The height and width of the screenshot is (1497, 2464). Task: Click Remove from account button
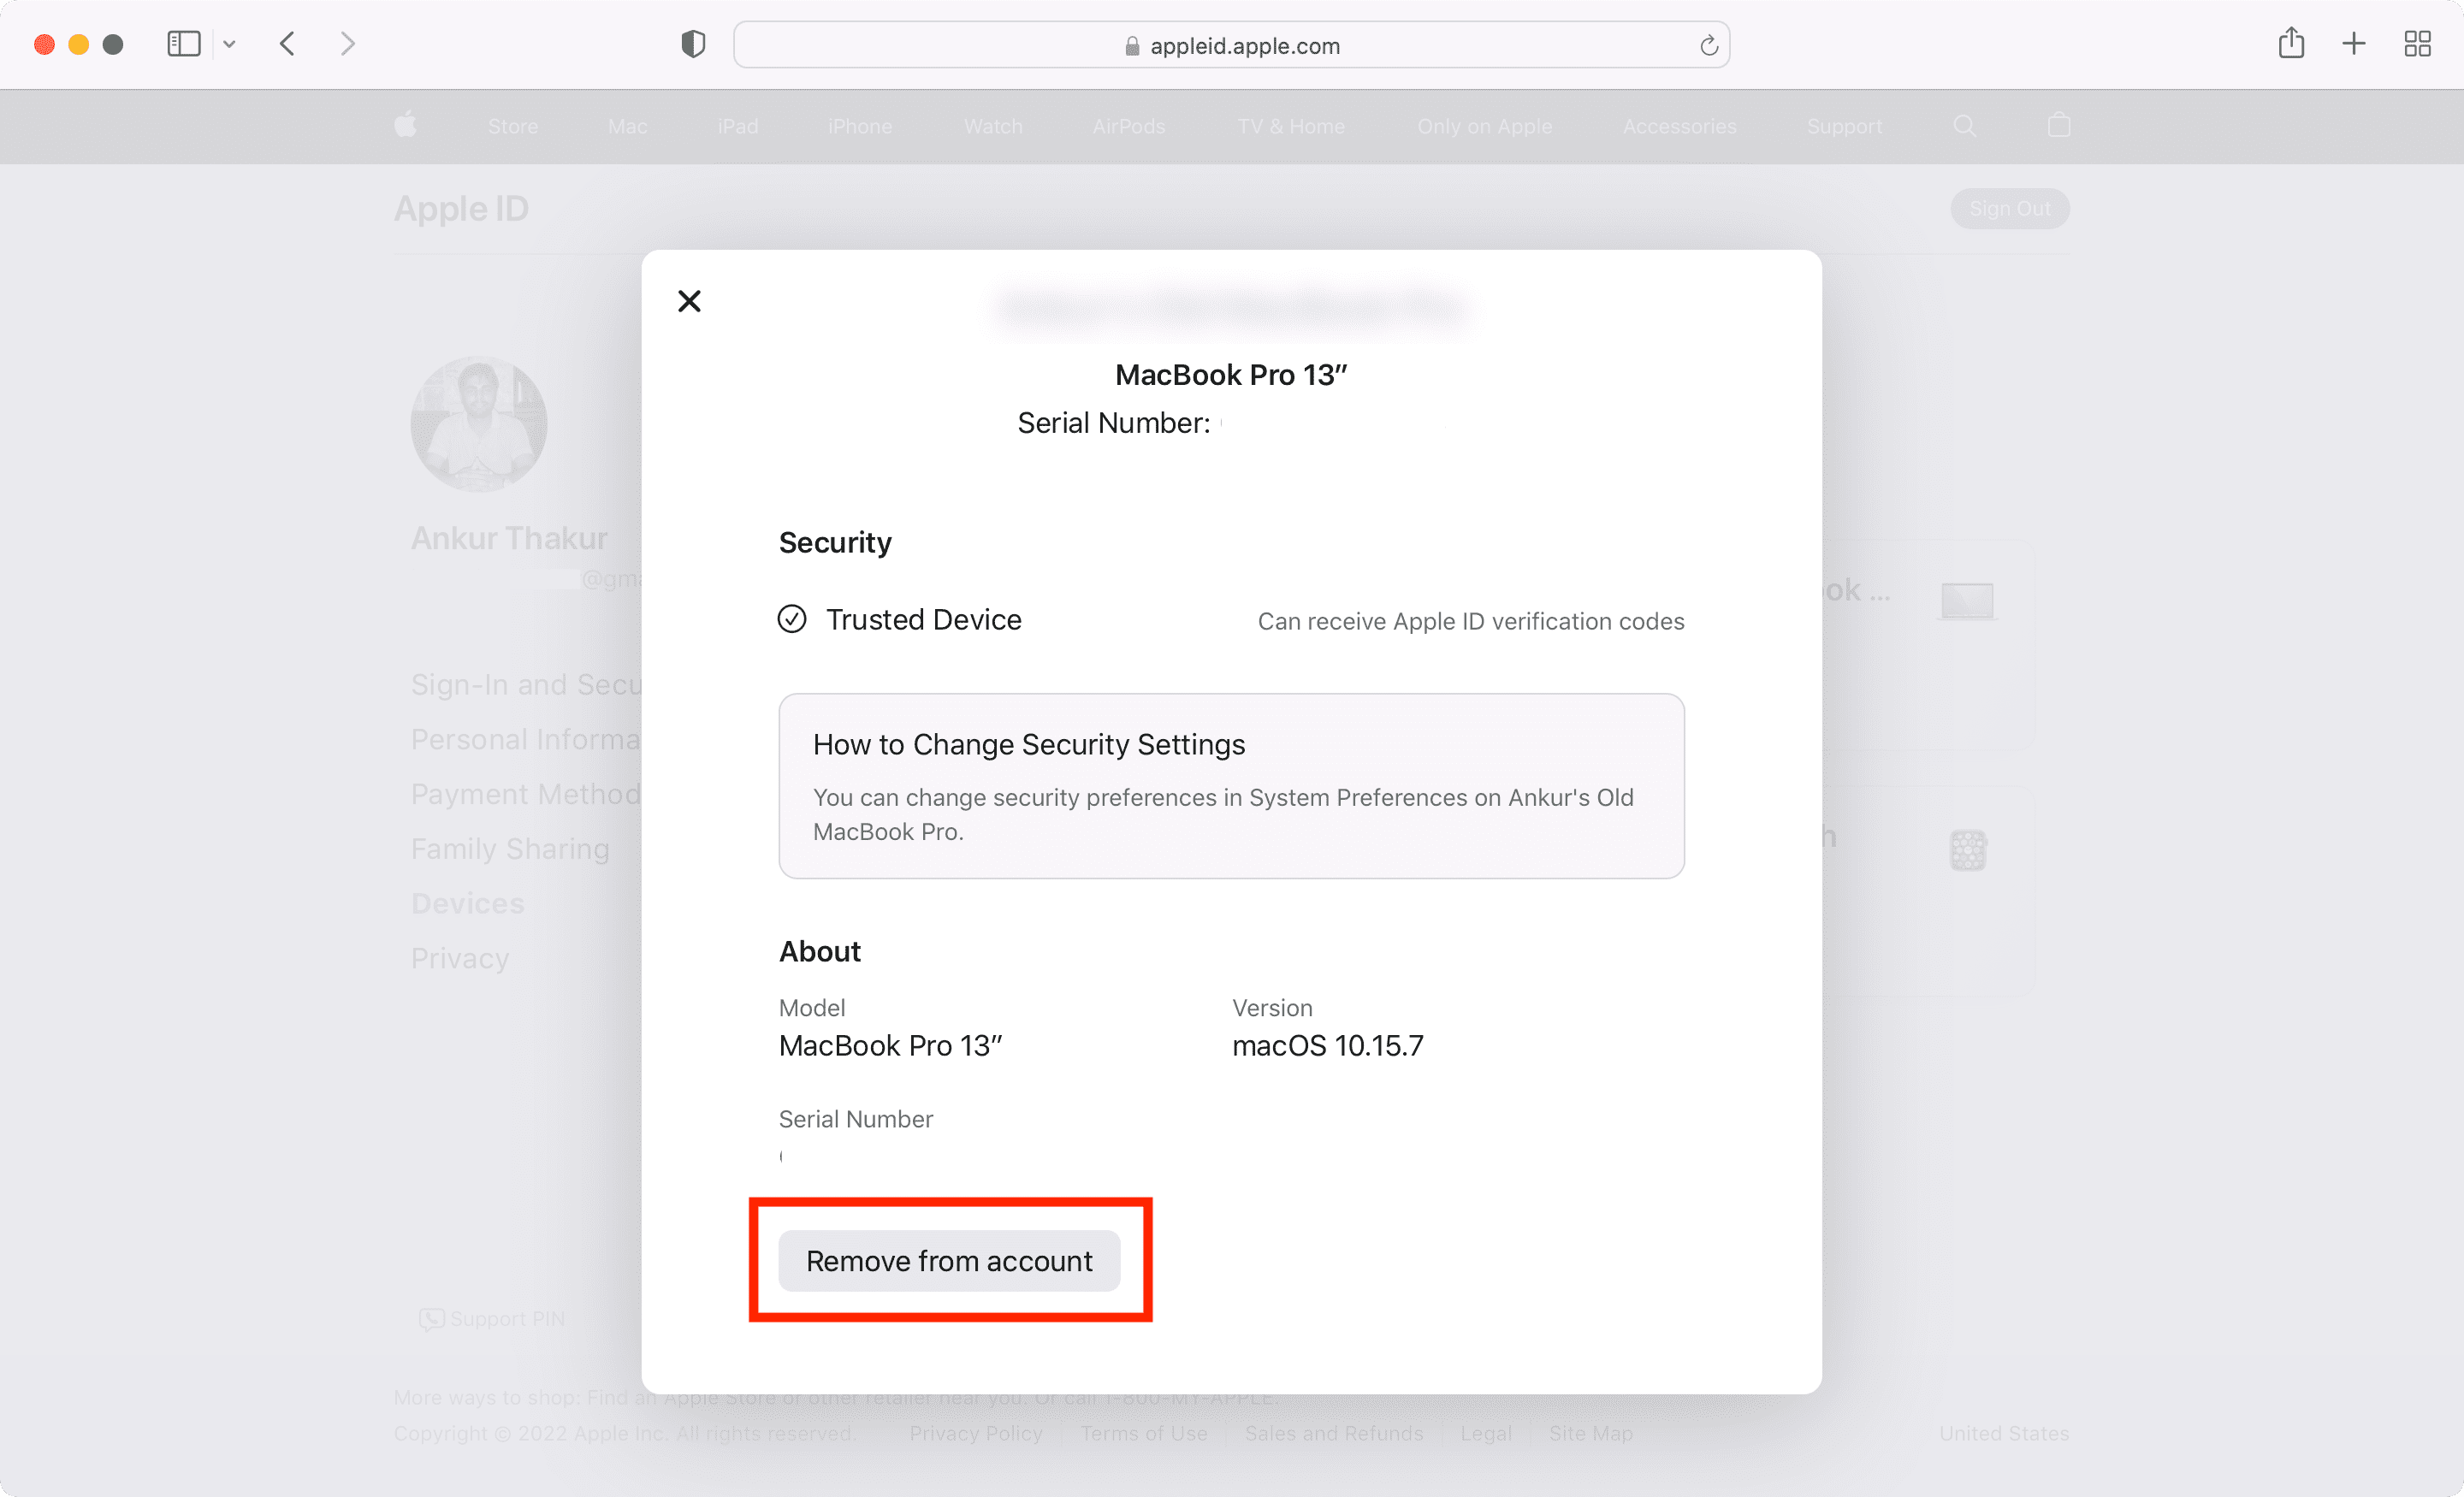[x=949, y=1260]
